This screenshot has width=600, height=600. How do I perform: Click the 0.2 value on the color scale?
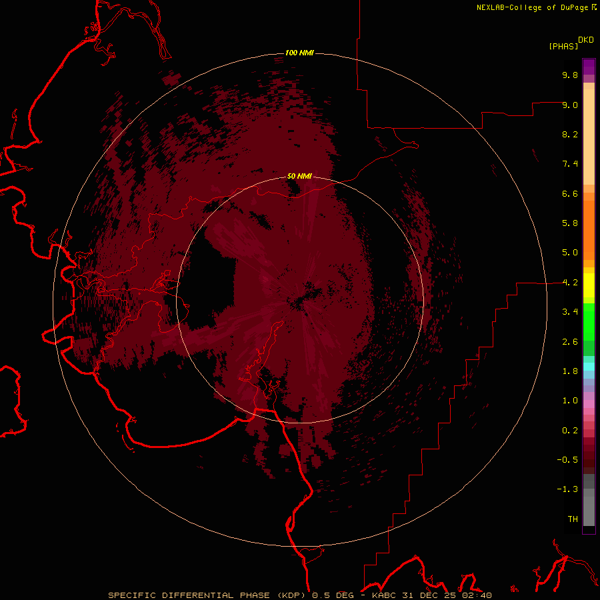tap(570, 431)
